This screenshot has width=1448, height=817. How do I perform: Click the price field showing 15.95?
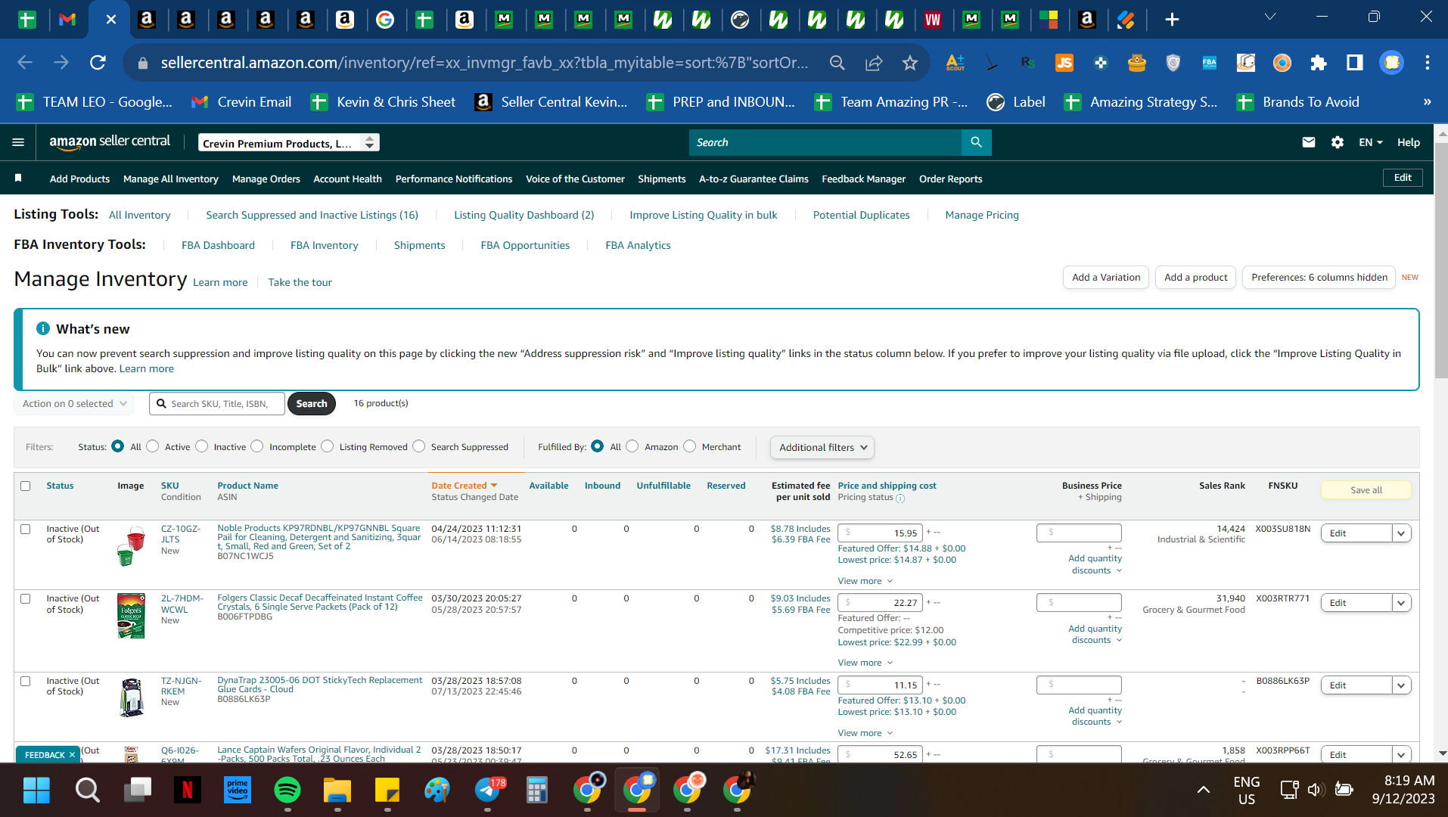click(x=880, y=533)
